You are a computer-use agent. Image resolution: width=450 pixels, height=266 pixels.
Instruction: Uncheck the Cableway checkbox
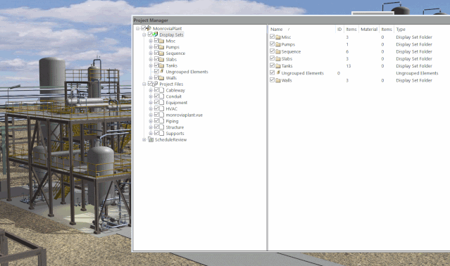156,90
